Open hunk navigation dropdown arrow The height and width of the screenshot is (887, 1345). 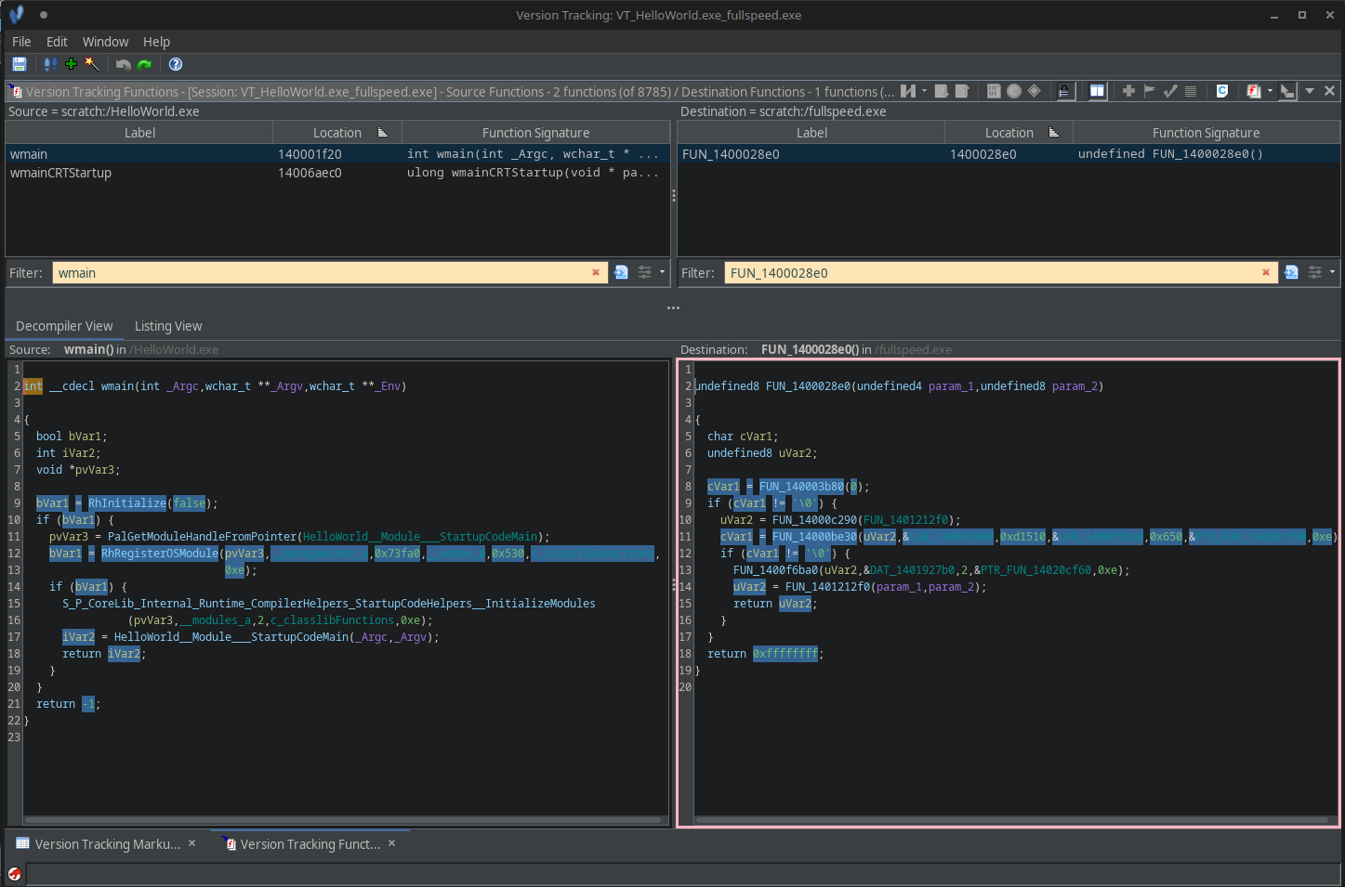pos(924,91)
